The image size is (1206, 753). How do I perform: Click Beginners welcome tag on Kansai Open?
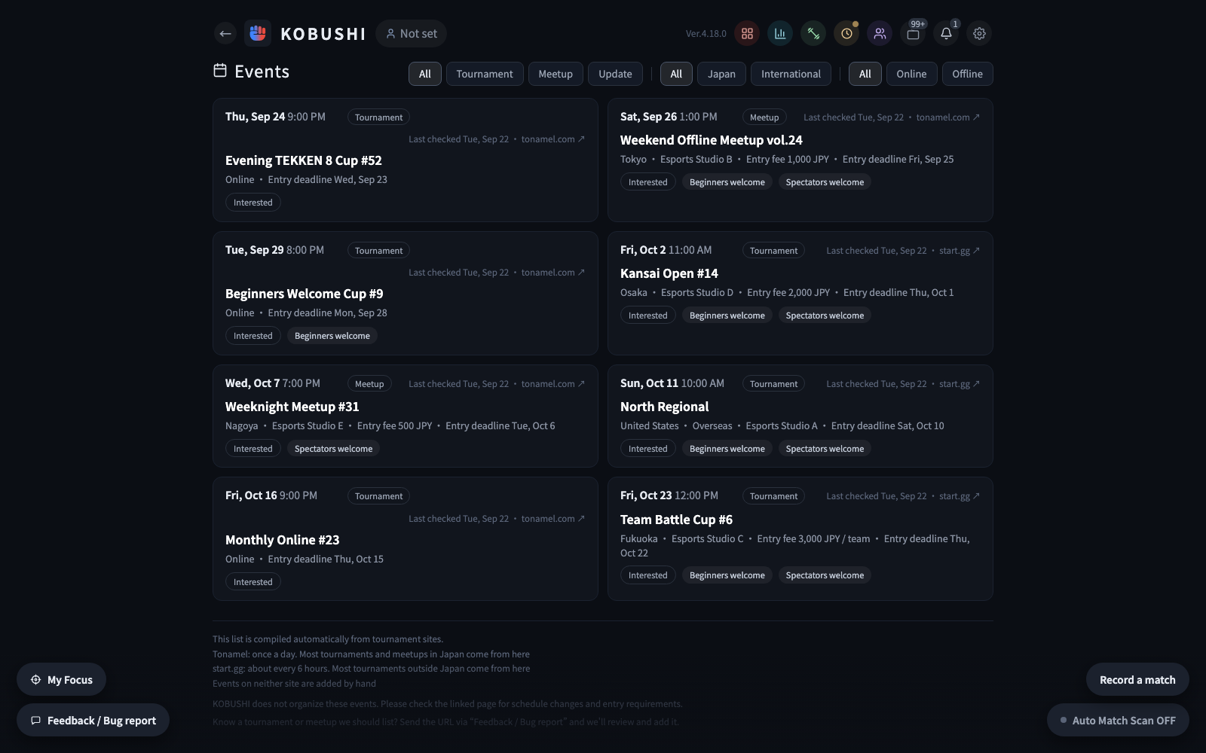pos(727,316)
